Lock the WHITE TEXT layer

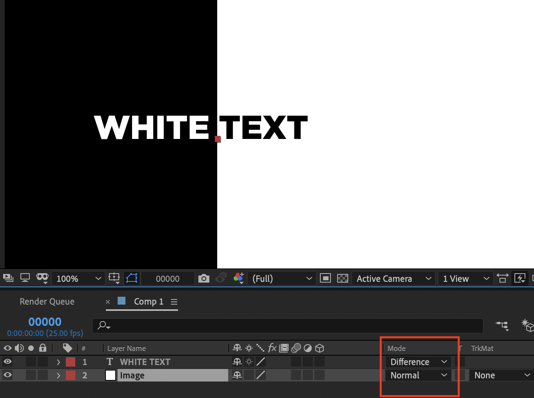43,361
